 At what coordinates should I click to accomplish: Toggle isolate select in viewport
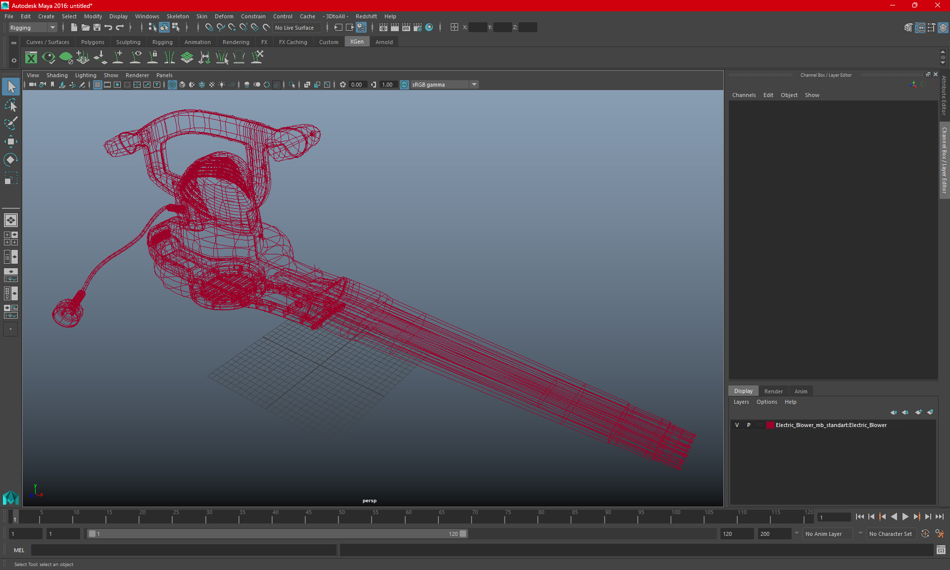pyautogui.click(x=292, y=85)
